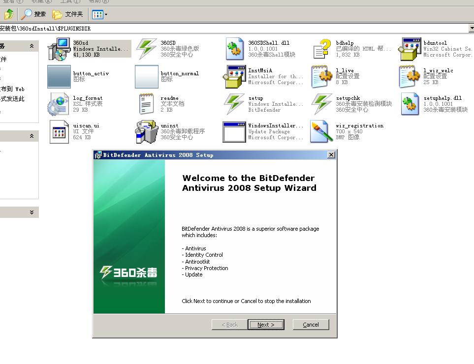Expand the bottom collapsed task pane section
This screenshot has width=474, height=364.
pyautogui.click(x=32, y=212)
